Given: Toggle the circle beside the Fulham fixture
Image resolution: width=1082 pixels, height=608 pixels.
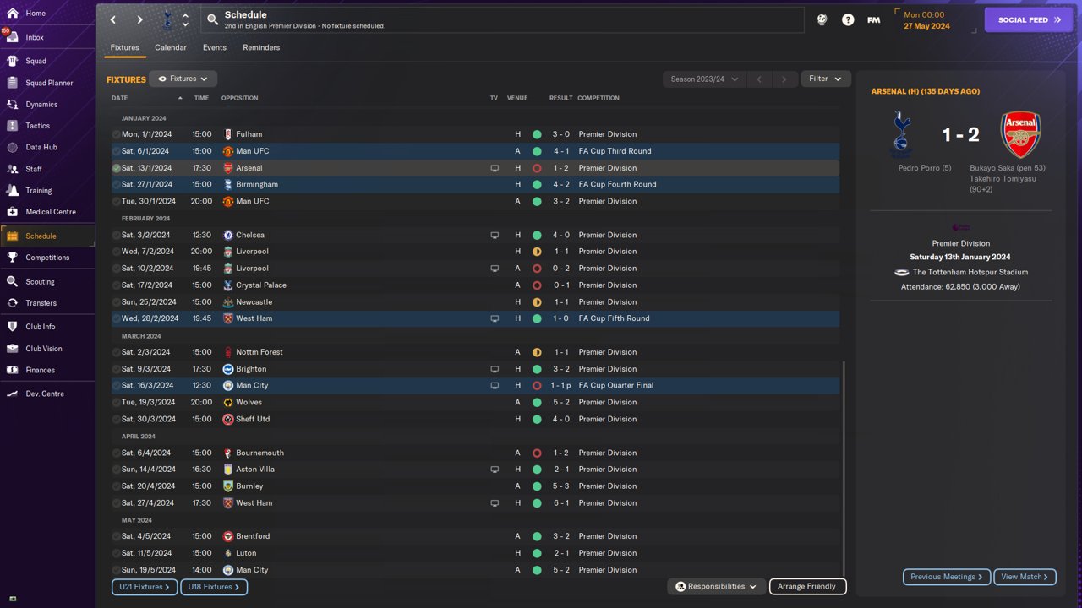Looking at the screenshot, I should [x=117, y=134].
